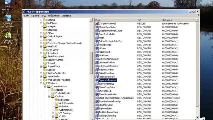
Task: Select the StartButtonBalloonTip value
Action: pyautogui.click(x=109, y=101)
